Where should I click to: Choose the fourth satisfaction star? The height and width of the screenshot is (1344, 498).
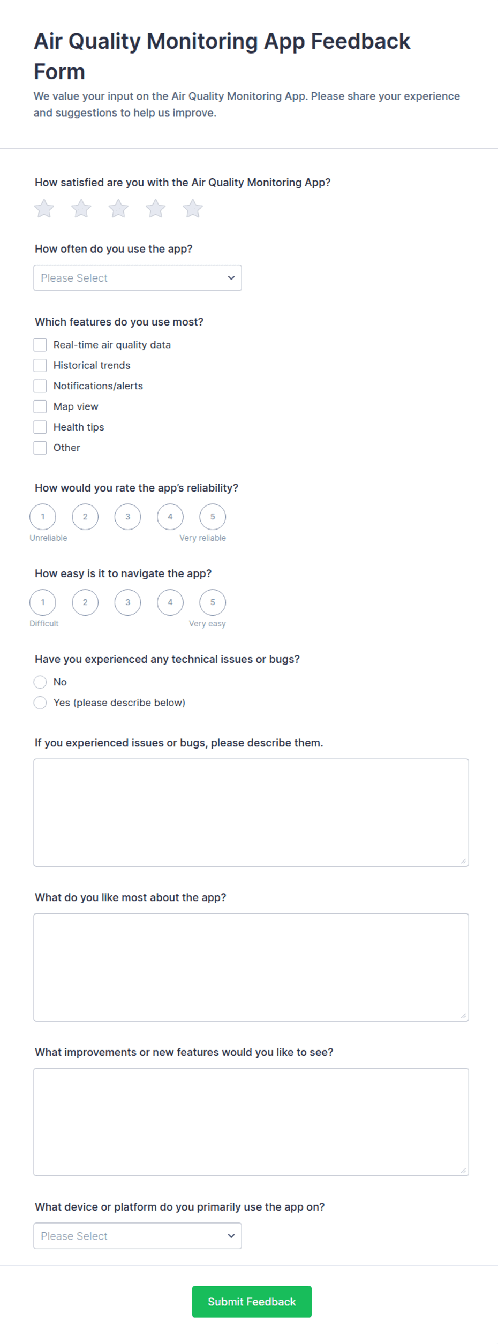(155, 209)
